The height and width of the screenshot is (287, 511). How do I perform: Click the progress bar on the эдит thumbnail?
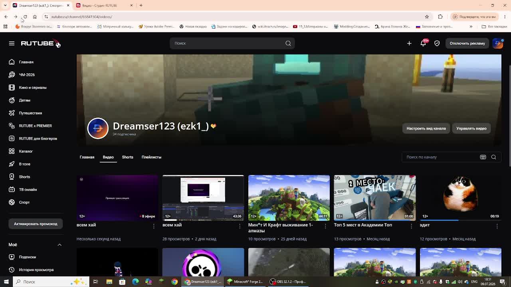(x=460, y=220)
